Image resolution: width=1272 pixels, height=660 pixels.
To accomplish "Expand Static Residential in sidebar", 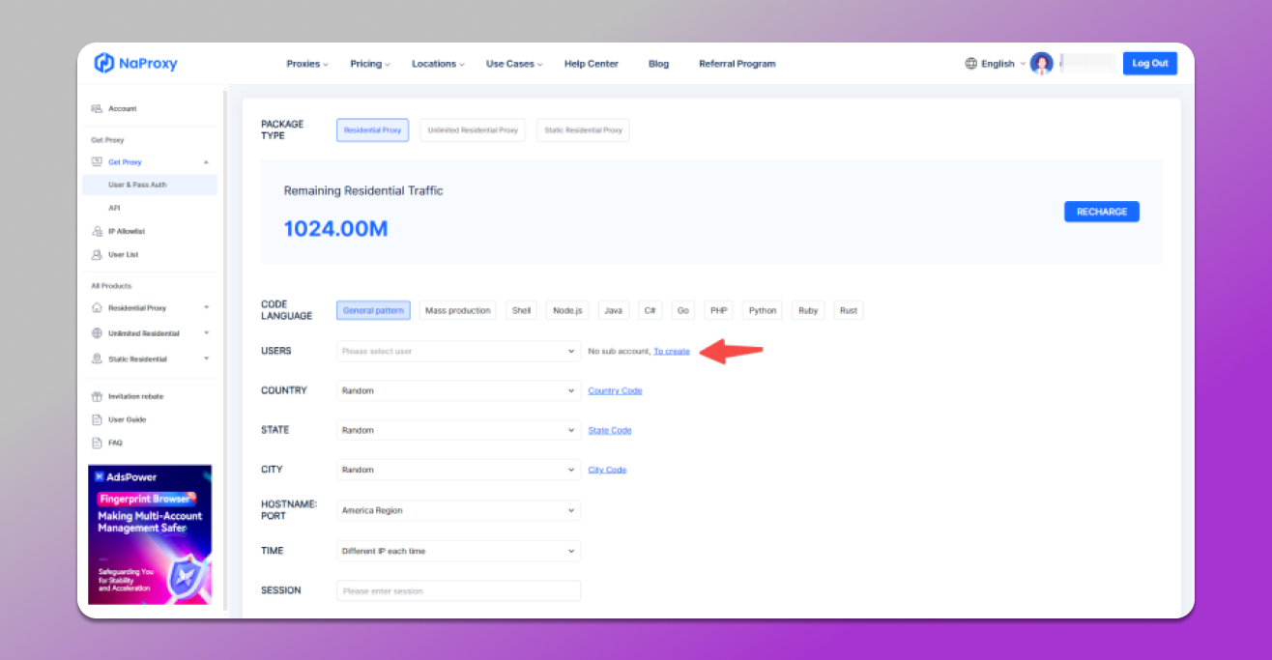I will pyautogui.click(x=206, y=359).
